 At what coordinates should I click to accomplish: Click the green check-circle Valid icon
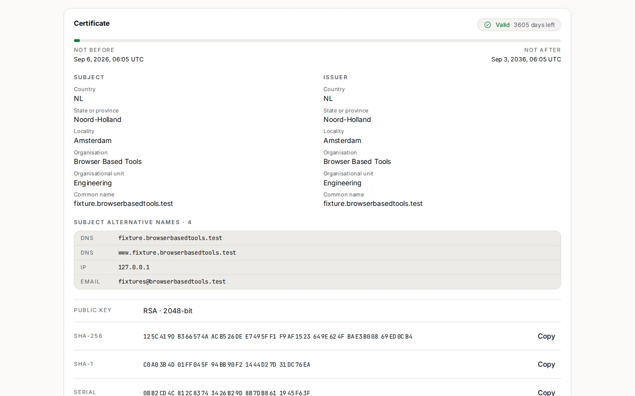pyautogui.click(x=487, y=25)
